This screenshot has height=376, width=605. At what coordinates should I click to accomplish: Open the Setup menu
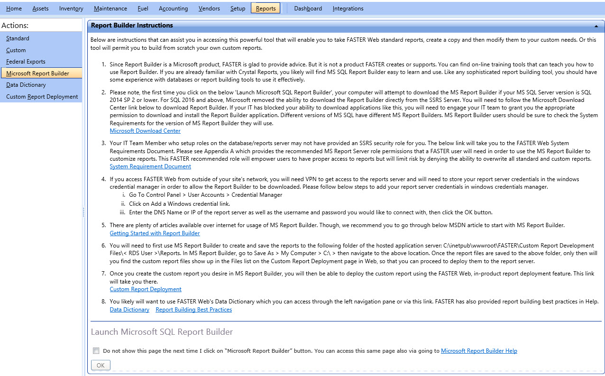238,8
